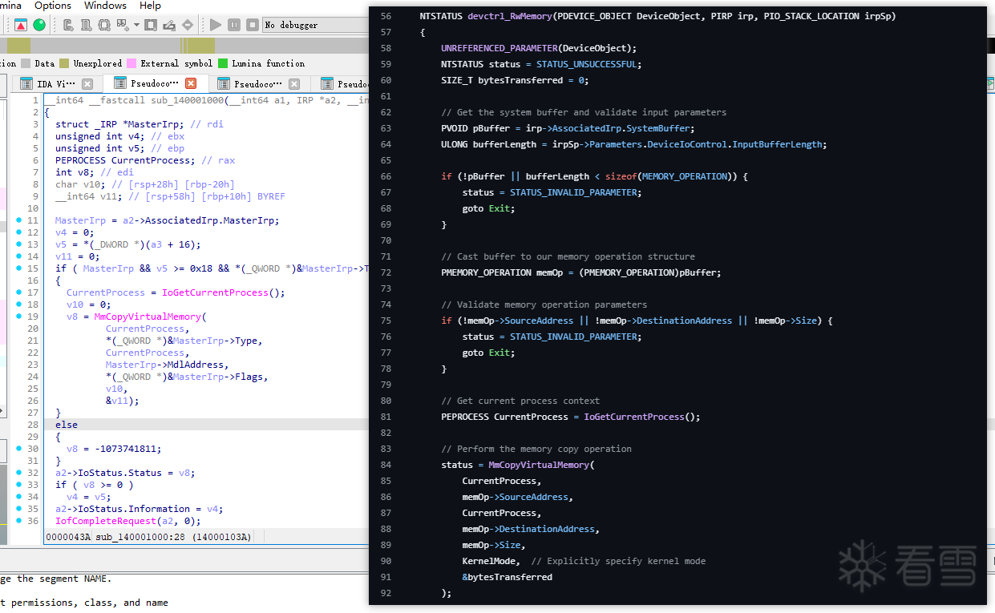Switch to the IDA View tab

click(x=56, y=84)
